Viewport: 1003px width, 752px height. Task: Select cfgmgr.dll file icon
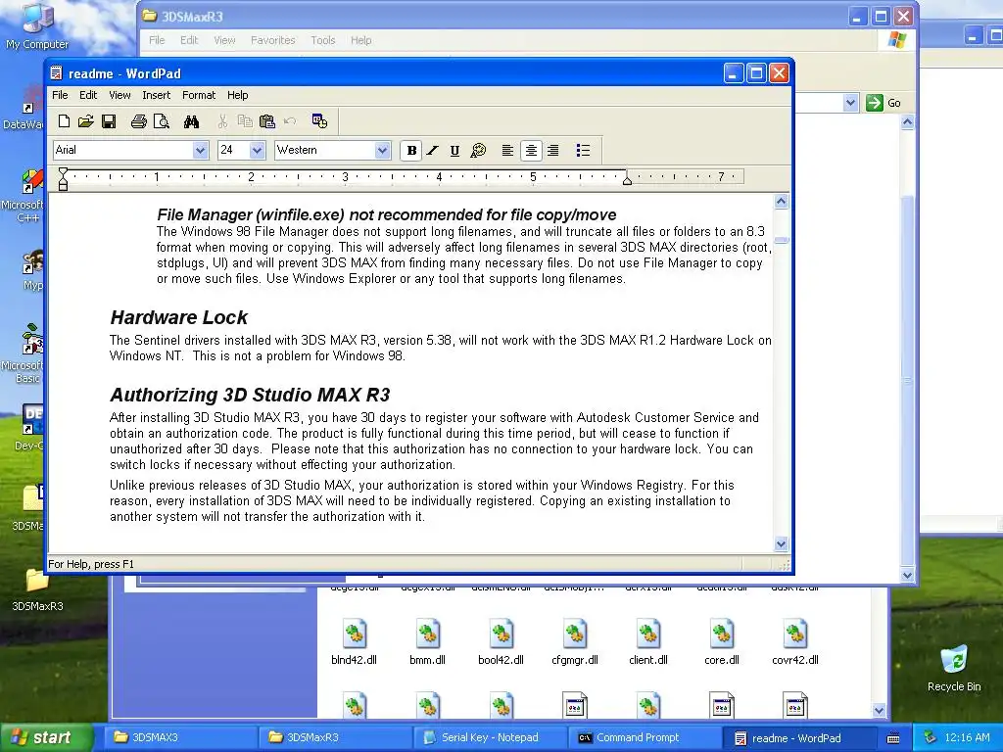click(x=574, y=634)
